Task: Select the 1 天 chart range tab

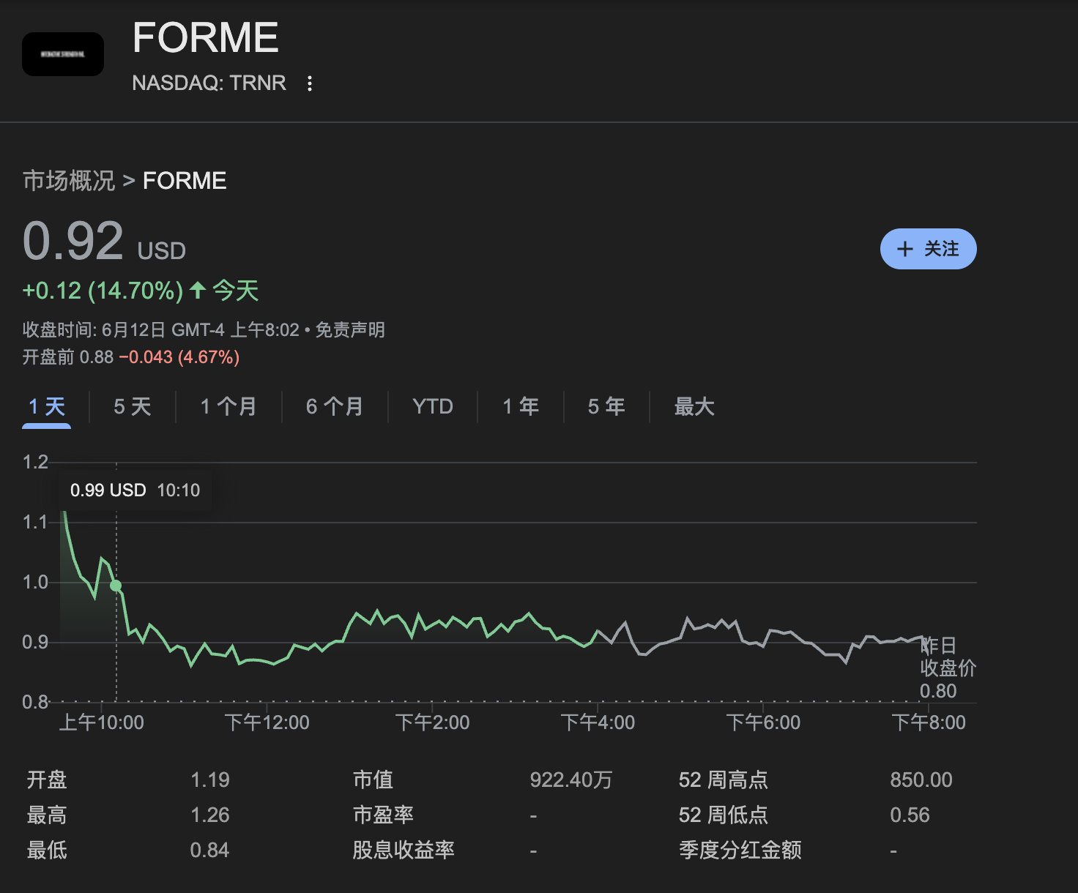Action: 47,407
